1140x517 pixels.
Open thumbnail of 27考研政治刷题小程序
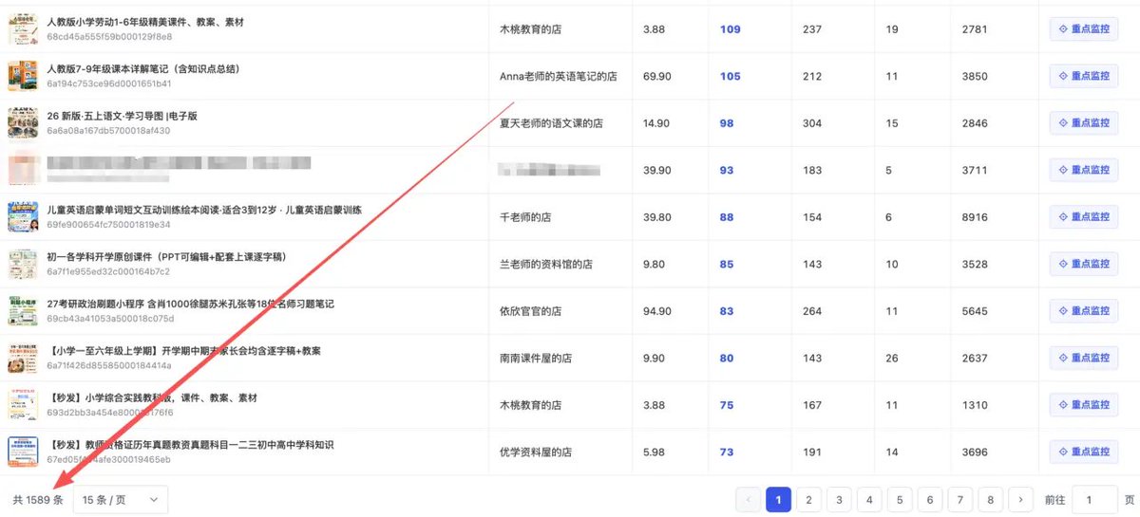point(23,311)
